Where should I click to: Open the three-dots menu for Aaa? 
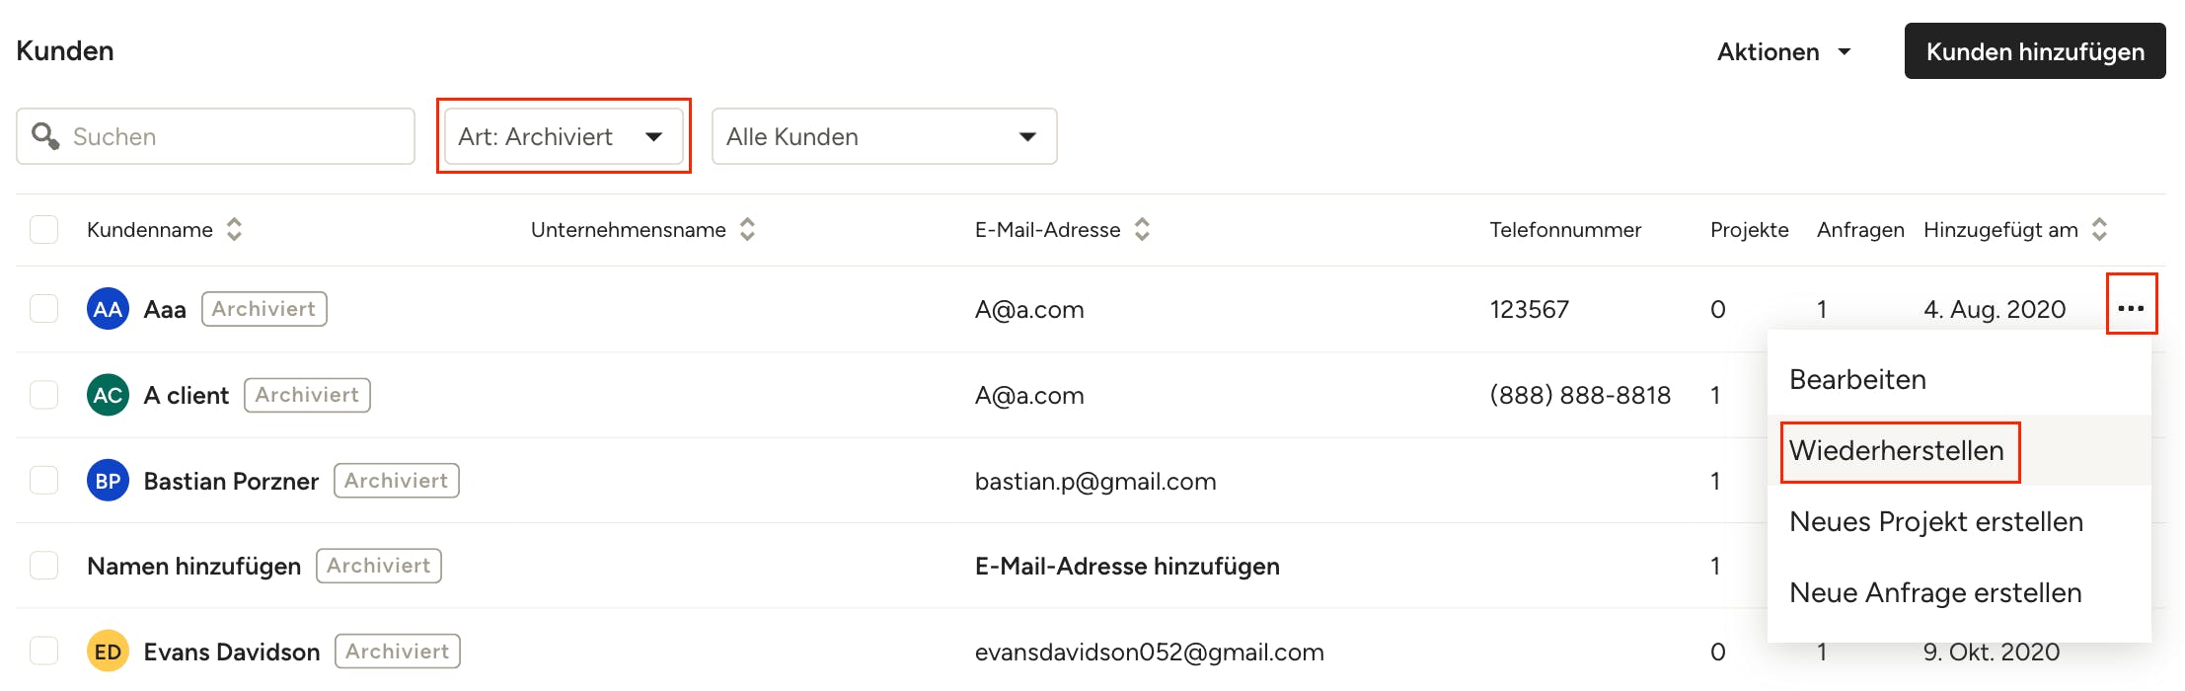pos(2131,308)
